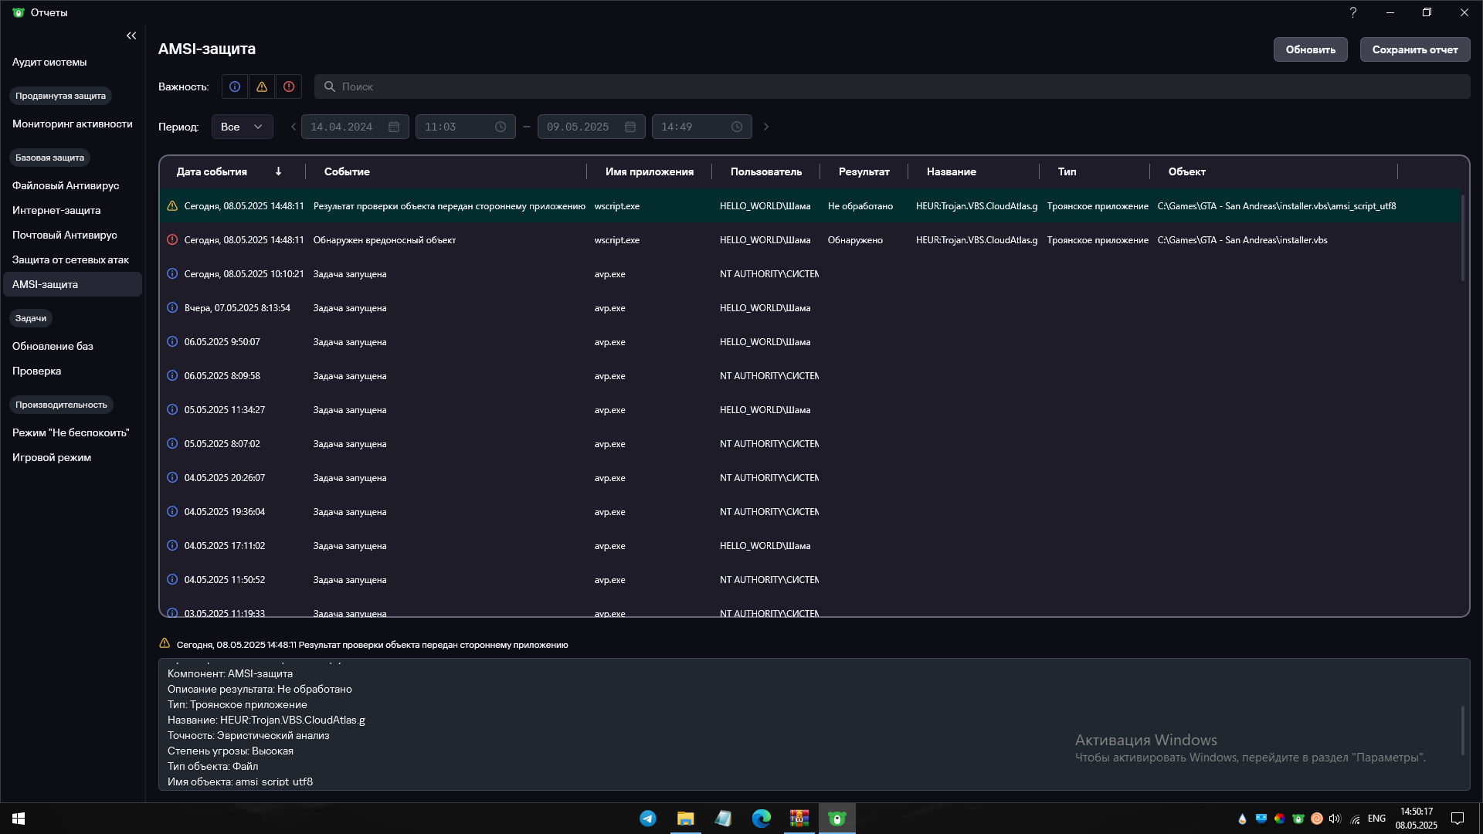Sort by Событие column header
This screenshot has height=834, width=1483.
coord(347,171)
